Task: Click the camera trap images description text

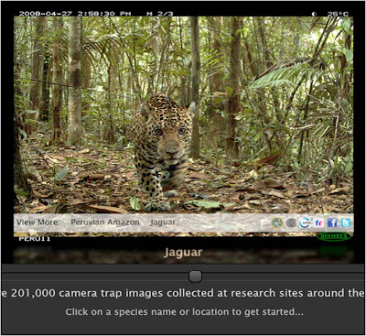Action: 183,293
